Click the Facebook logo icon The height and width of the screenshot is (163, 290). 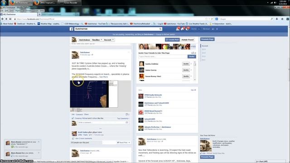click(72, 29)
